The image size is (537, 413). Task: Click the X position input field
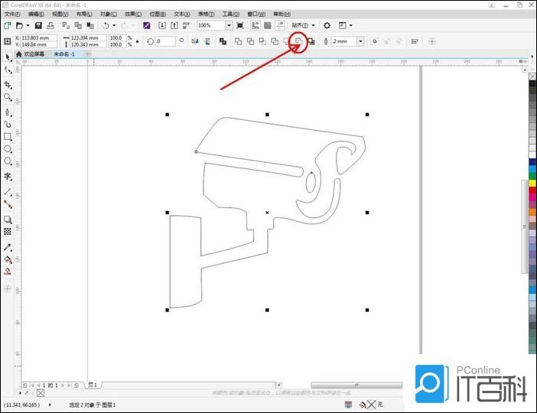(38, 38)
